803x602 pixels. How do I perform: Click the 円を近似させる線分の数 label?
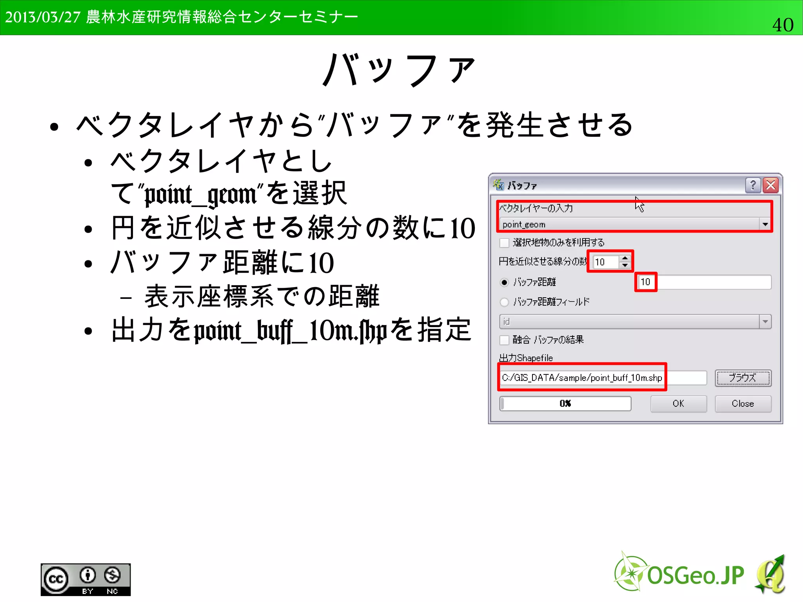point(543,261)
